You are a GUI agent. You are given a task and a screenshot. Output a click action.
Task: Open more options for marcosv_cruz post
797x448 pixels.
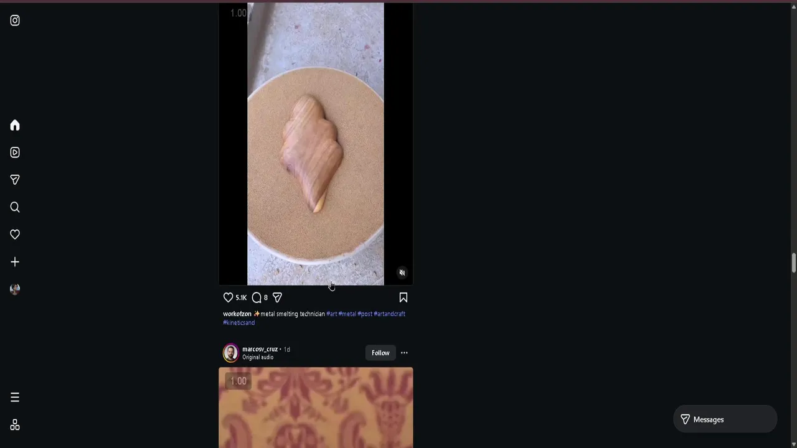pyautogui.click(x=404, y=353)
